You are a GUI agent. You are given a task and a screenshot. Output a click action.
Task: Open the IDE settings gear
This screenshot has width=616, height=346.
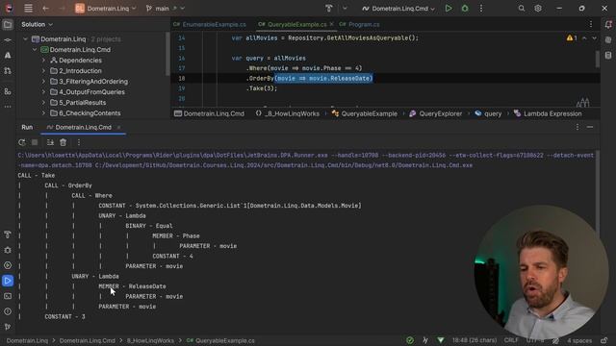[x=538, y=9]
